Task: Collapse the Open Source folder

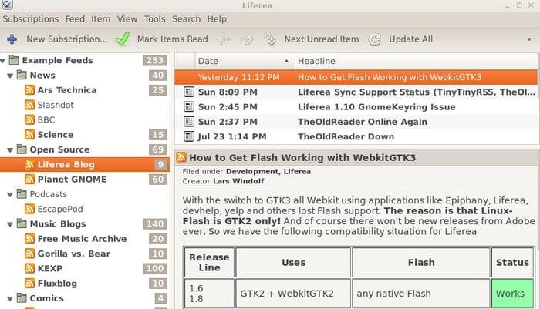Action: [x=10, y=150]
